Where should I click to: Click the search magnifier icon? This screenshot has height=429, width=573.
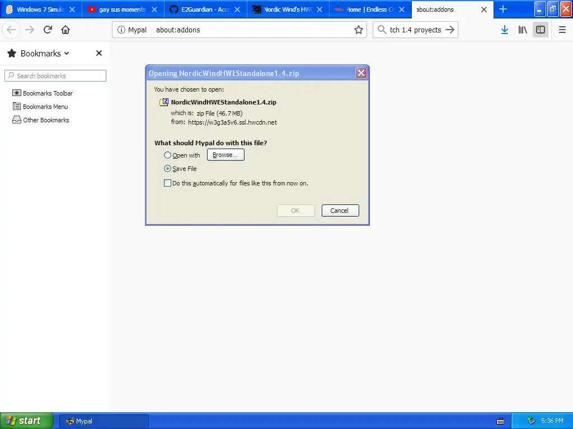click(x=382, y=30)
